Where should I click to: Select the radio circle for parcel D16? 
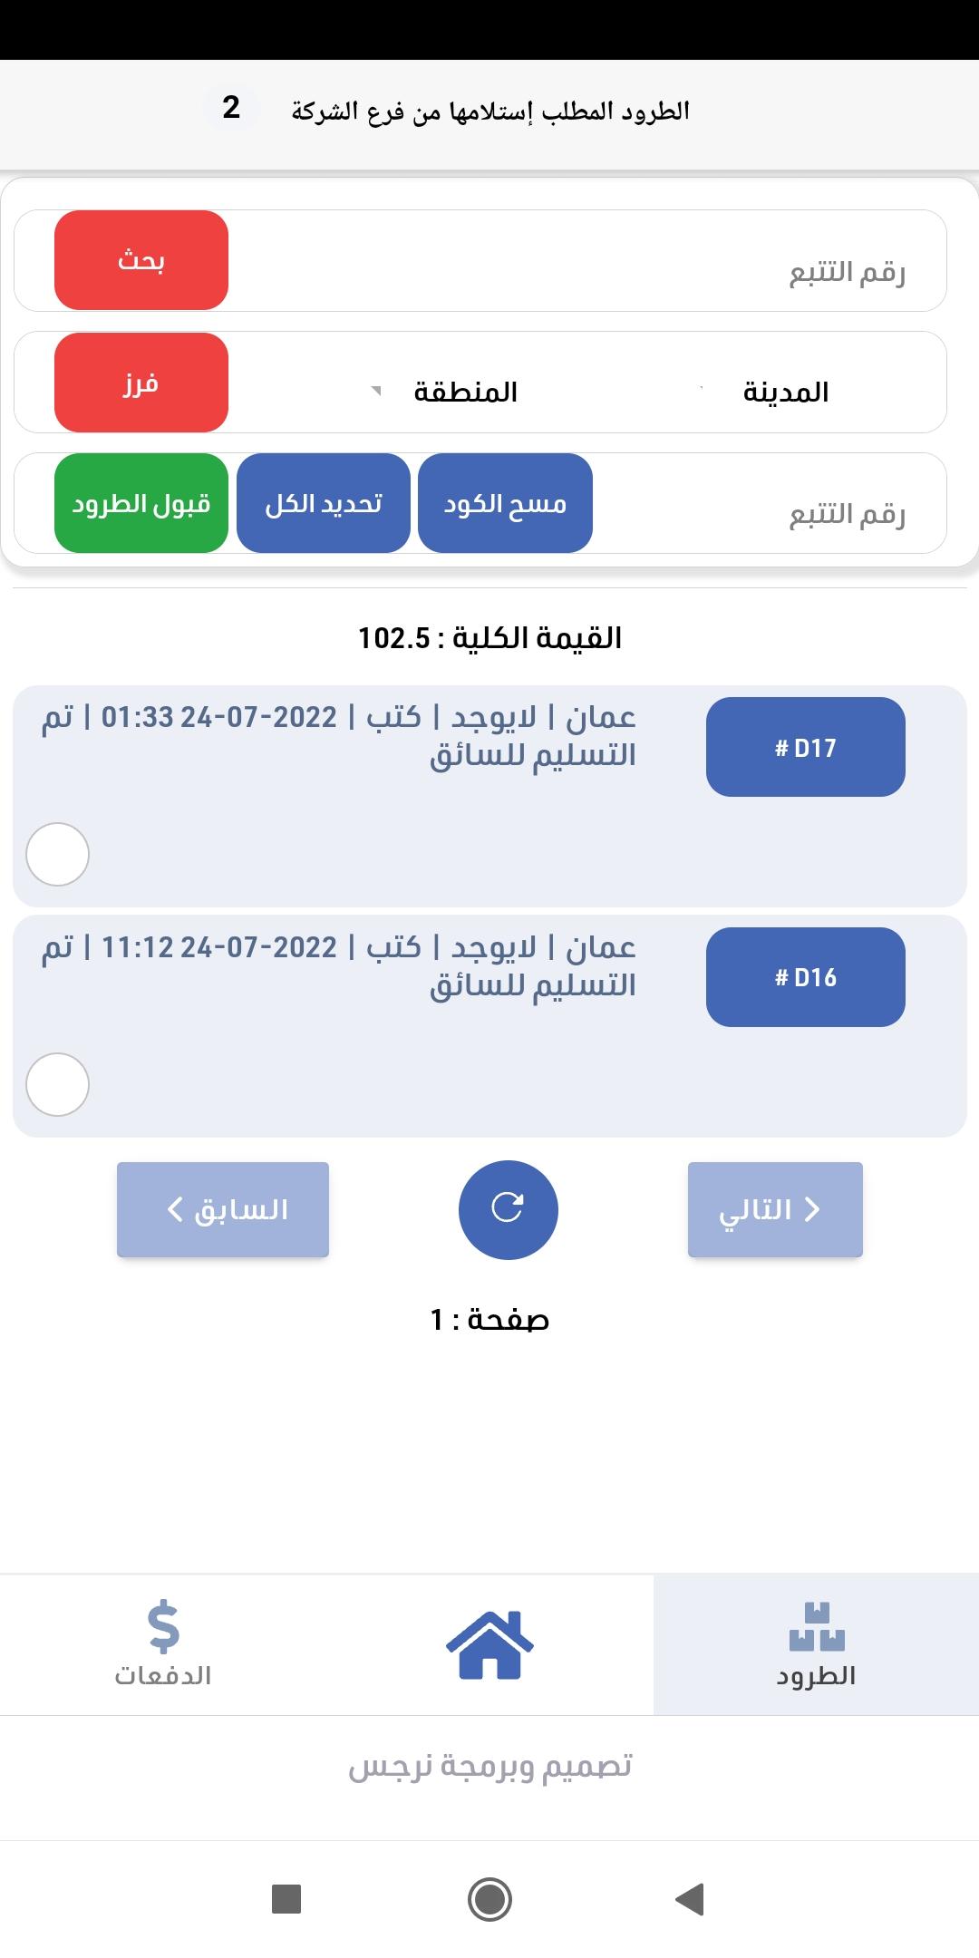pos(57,1084)
